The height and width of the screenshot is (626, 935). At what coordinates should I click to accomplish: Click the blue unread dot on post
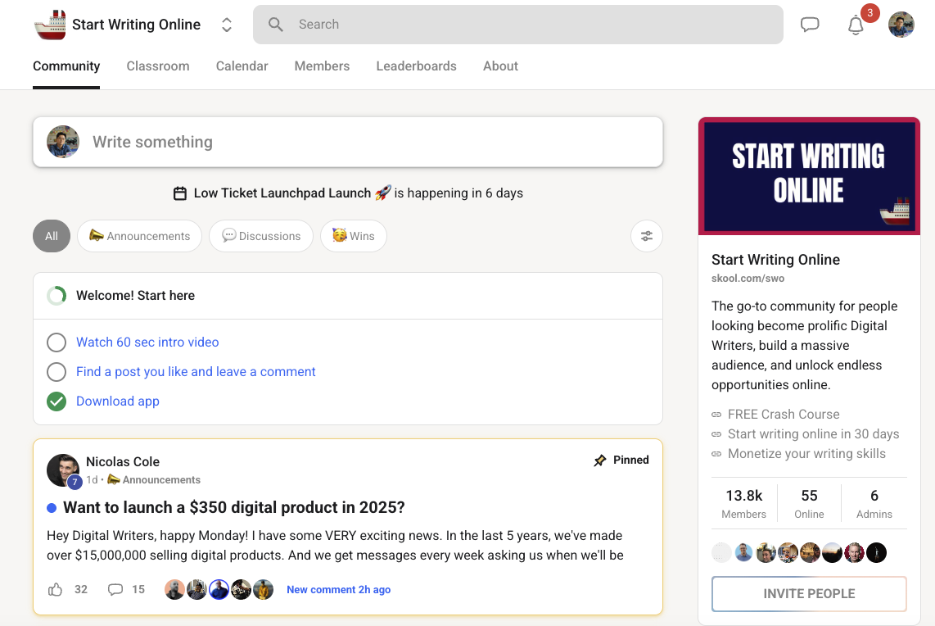pyautogui.click(x=52, y=508)
